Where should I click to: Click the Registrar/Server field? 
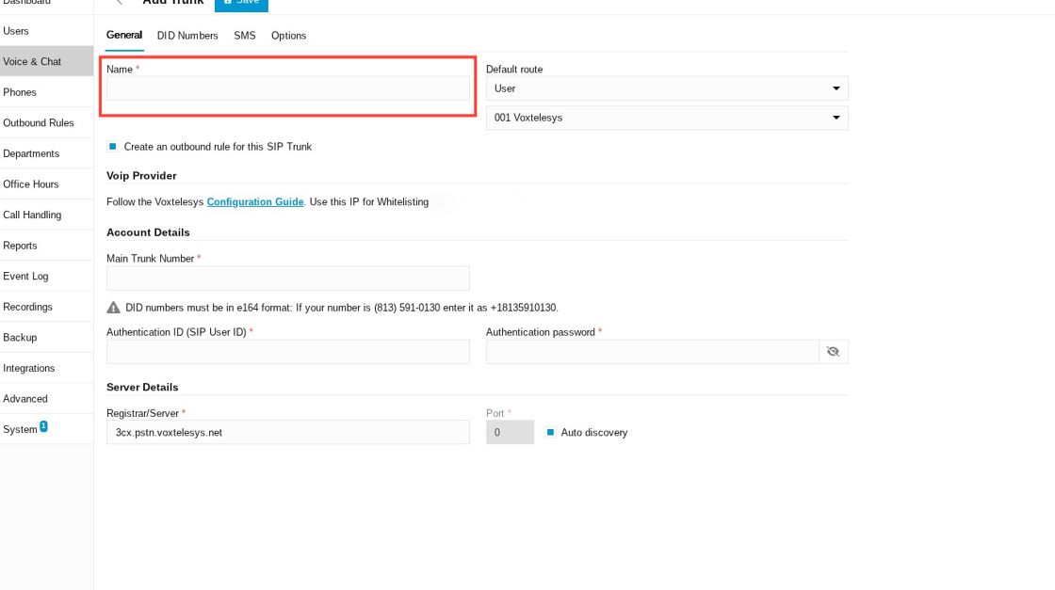pos(288,432)
